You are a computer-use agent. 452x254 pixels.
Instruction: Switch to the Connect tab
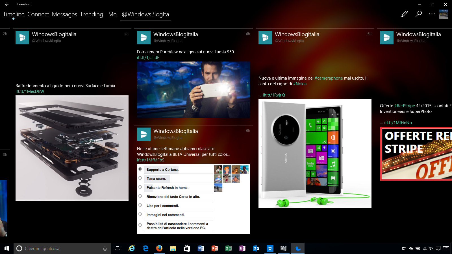[38, 14]
